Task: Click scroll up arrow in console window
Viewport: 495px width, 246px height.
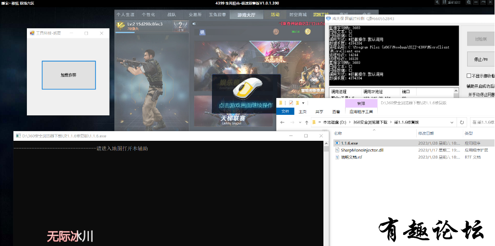Action: 326,143
